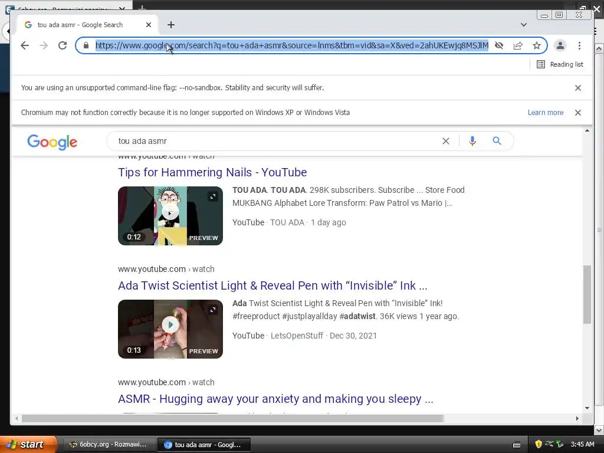604x453 pixels.
Task: Open 'Tips for Hammering Nails - YouTube' result
Action: [212, 172]
